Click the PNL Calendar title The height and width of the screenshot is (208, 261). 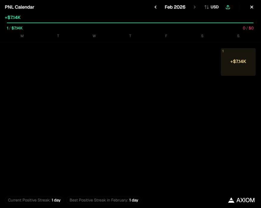pyautogui.click(x=19, y=7)
